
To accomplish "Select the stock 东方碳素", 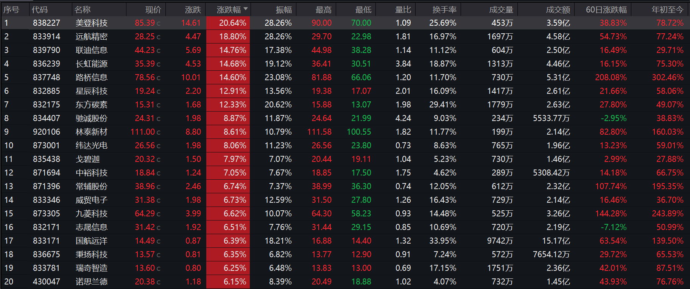I will [92, 105].
